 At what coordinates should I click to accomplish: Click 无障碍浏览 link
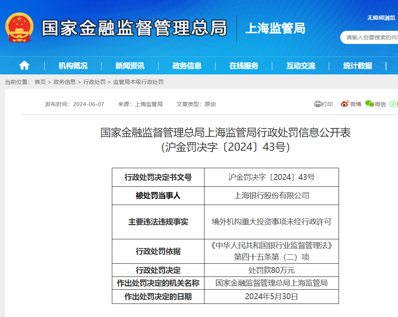pos(381,18)
